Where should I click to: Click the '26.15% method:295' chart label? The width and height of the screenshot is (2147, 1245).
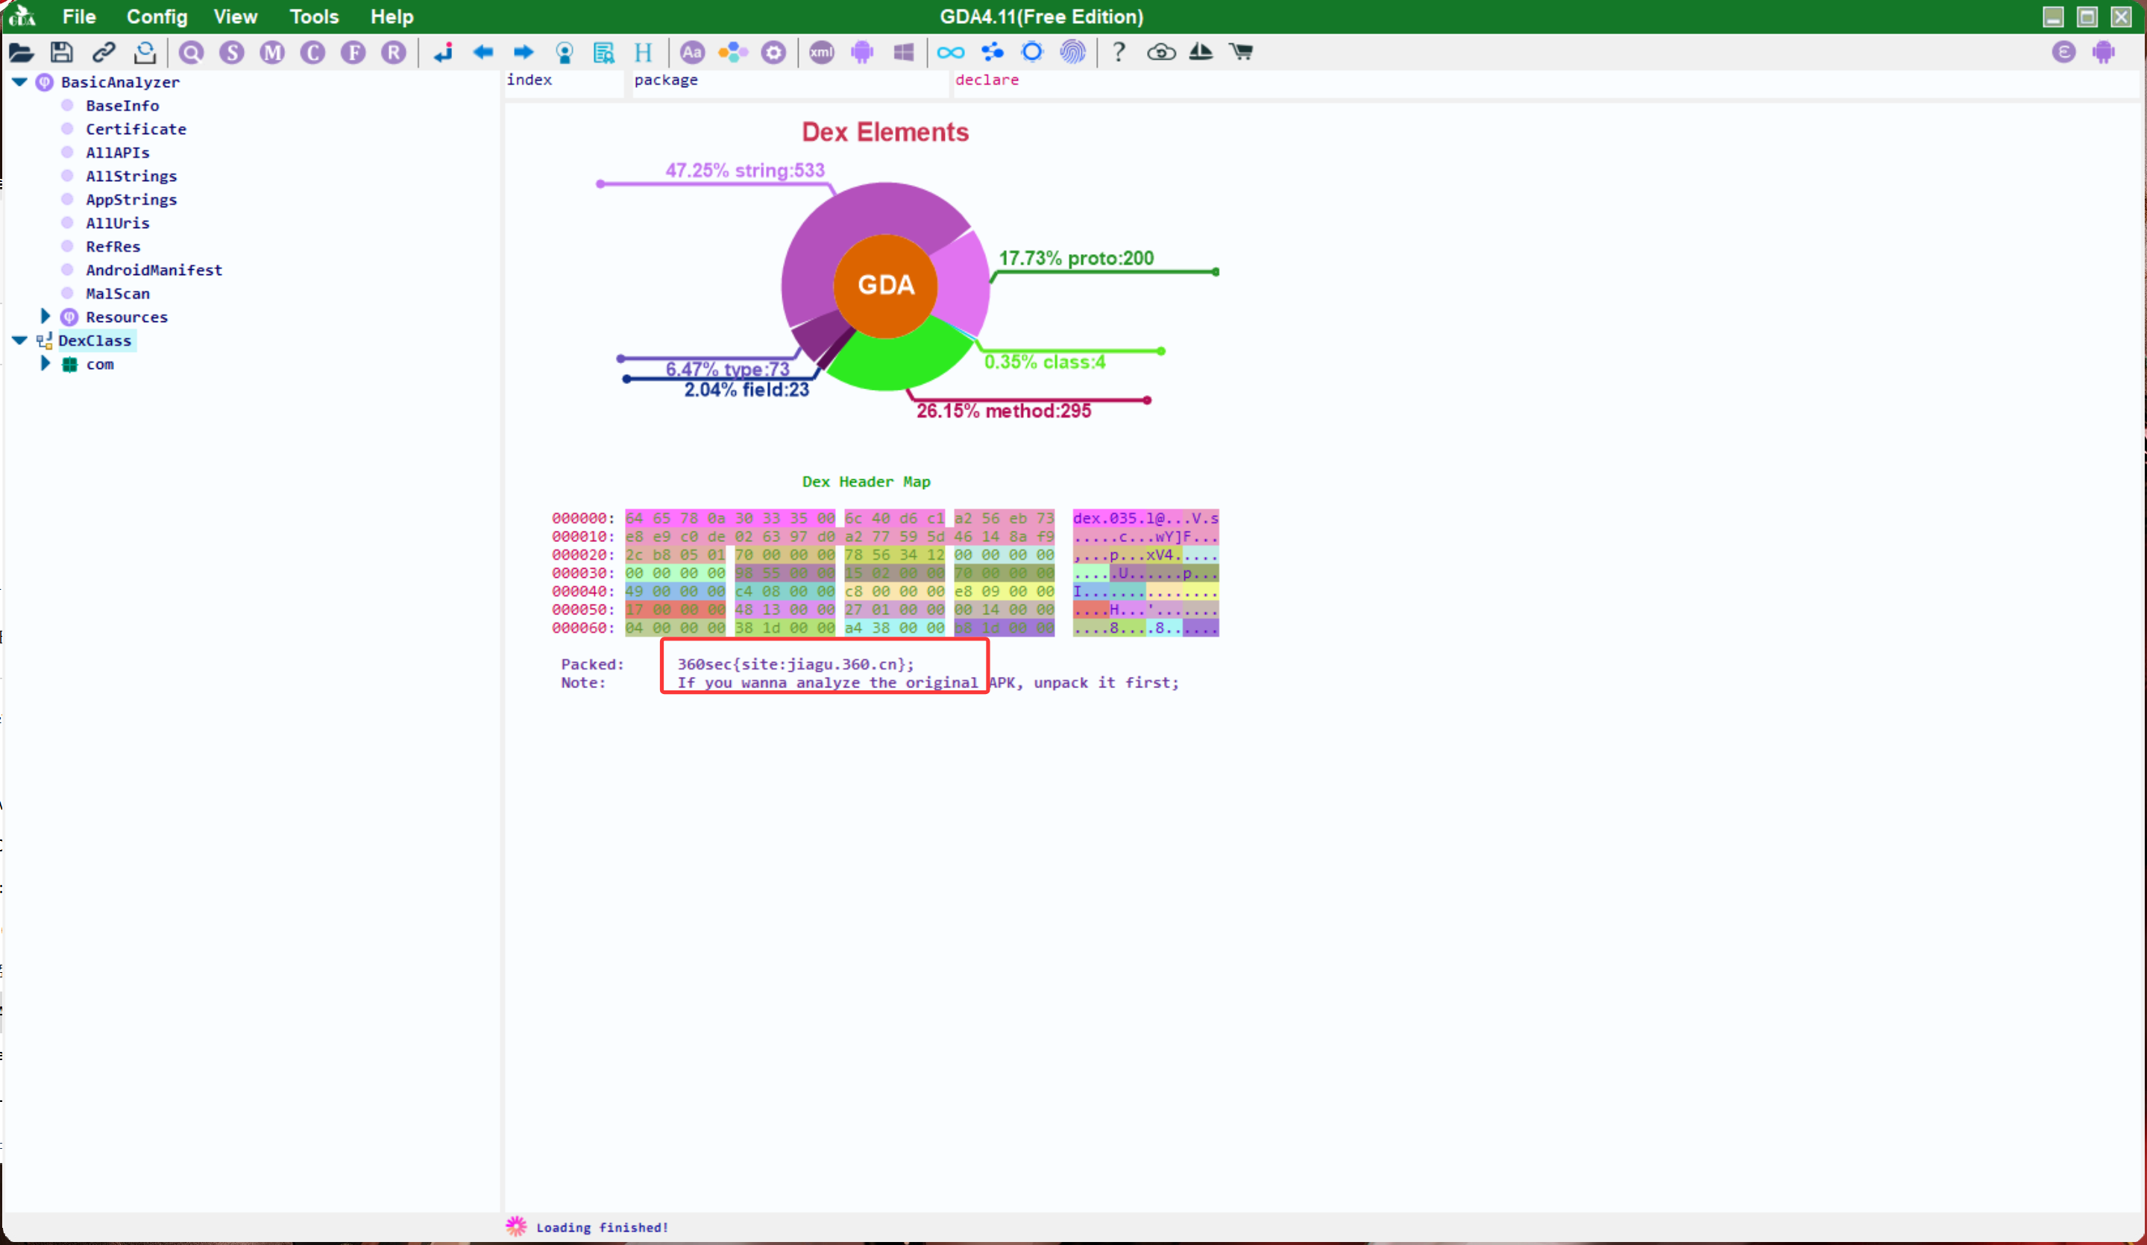point(1004,411)
